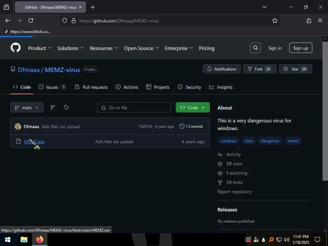Bookmark this page with the star icon
Image resolution: width=328 pixels, height=246 pixels.
tap(275, 20)
